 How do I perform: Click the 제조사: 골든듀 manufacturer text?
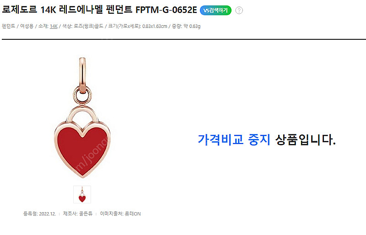click(78, 214)
